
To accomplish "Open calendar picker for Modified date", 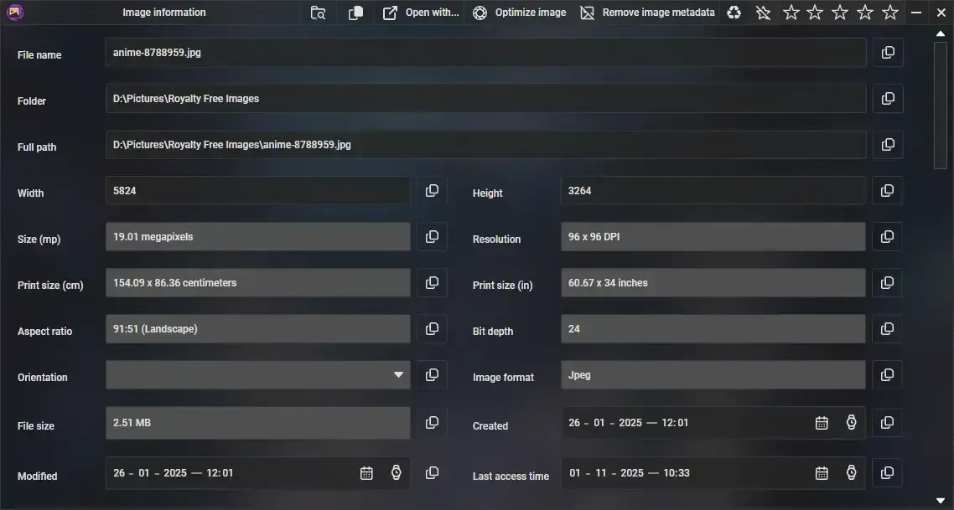I will tap(366, 473).
